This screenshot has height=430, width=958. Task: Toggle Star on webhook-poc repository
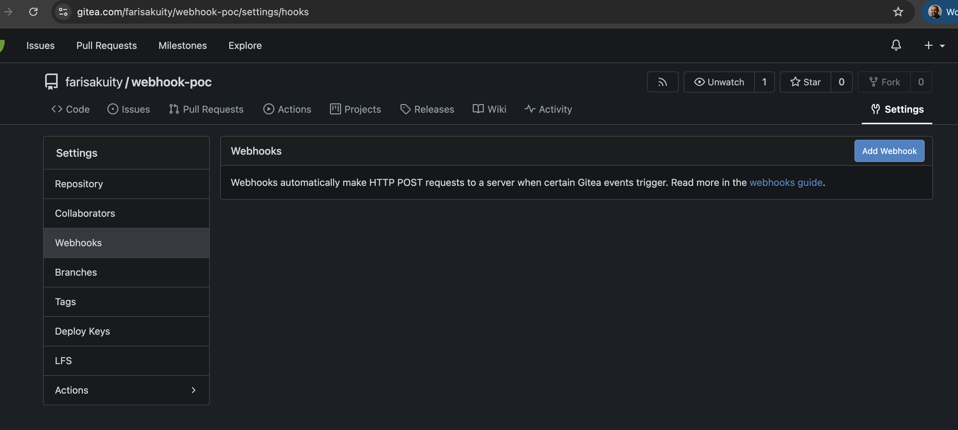[805, 82]
